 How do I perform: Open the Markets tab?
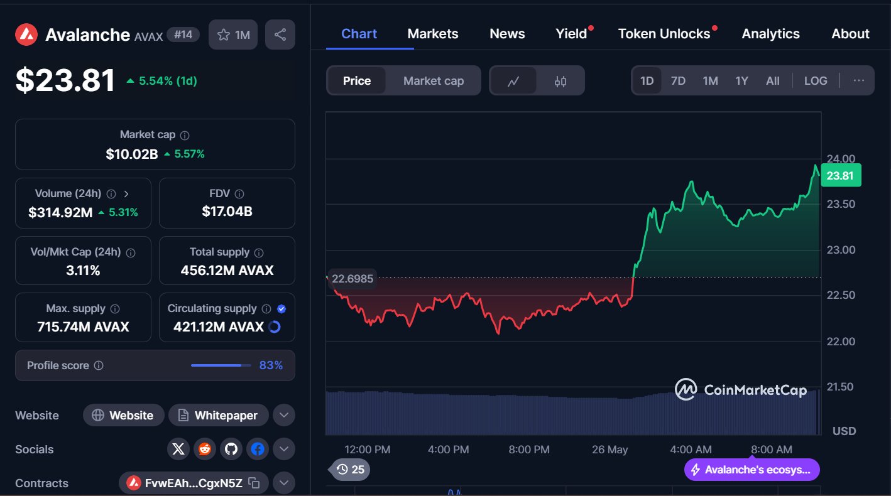tap(433, 34)
